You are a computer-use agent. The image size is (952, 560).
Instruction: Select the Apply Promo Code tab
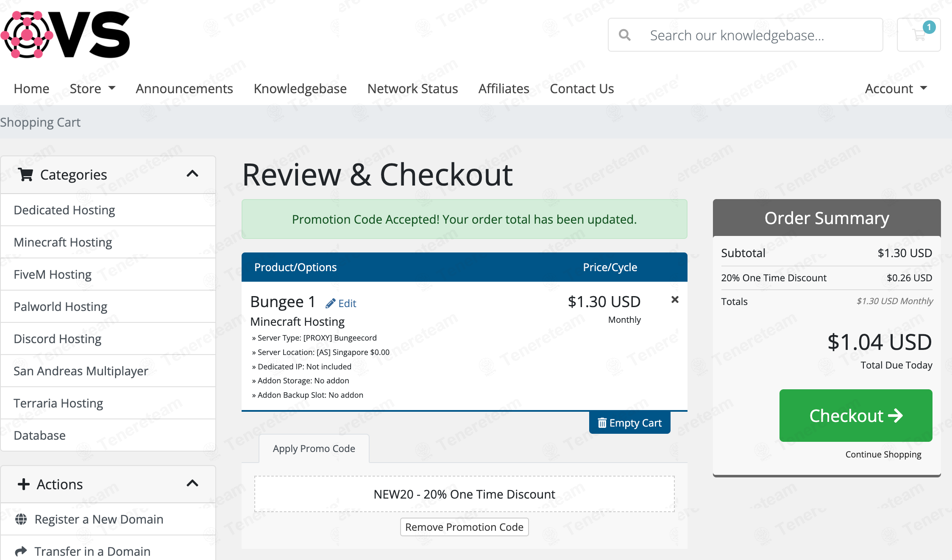[314, 449]
